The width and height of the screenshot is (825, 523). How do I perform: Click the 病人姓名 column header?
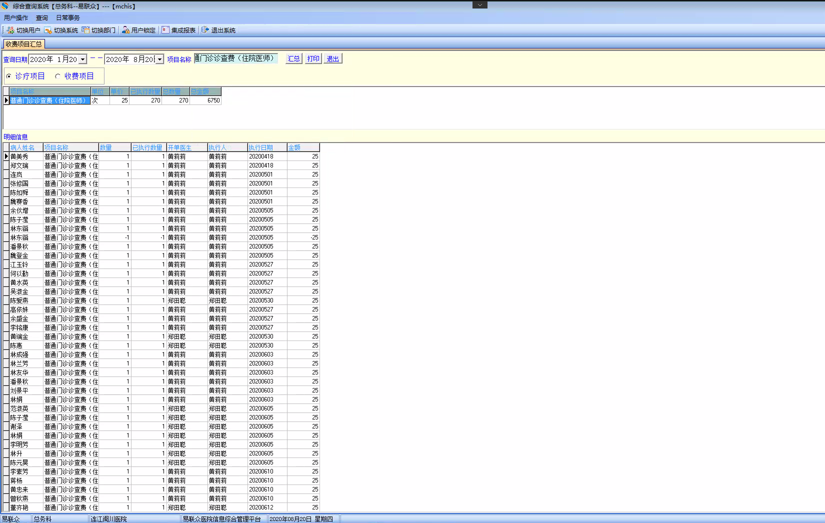(26, 147)
